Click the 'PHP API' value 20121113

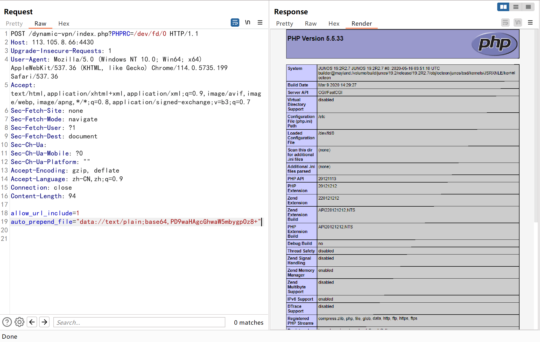click(327, 179)
